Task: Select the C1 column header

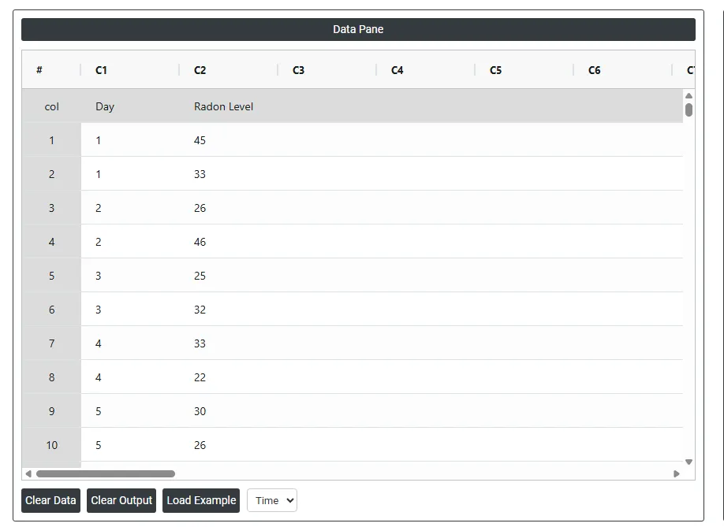Action: pyautogui.click(x=130, y=70)
